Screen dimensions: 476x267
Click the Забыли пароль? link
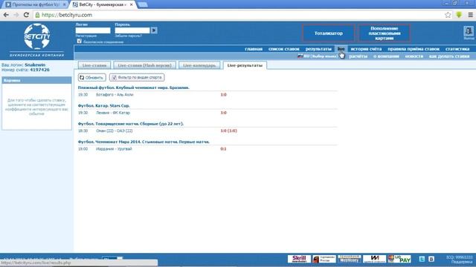pyautogui.click(x=128, y=36)
